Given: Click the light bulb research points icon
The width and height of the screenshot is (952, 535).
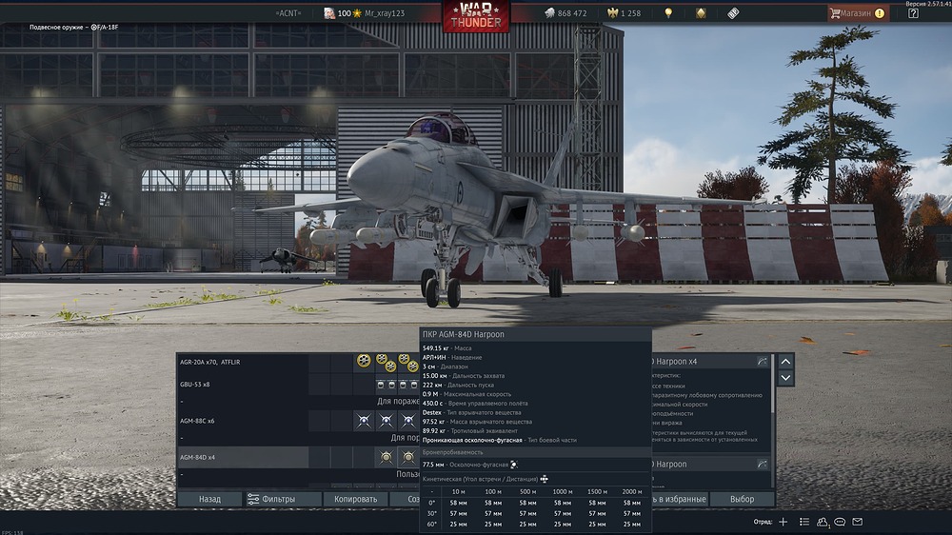Looking at the screenshot, I should tap(668, 13).
